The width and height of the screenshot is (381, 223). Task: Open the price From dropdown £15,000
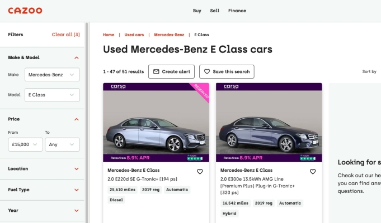pos(25,144)
